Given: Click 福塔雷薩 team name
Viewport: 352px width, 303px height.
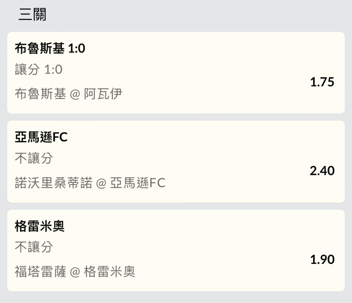Looking at the screenshot, I should 40,271.
